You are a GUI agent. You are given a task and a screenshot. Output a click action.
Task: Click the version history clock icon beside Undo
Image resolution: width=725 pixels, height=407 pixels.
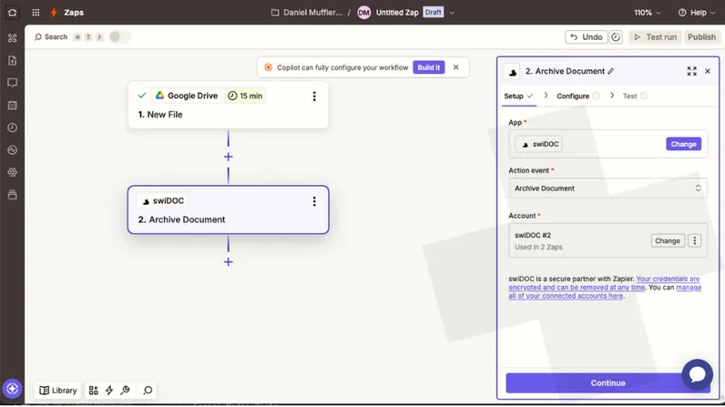pos(617,37)
